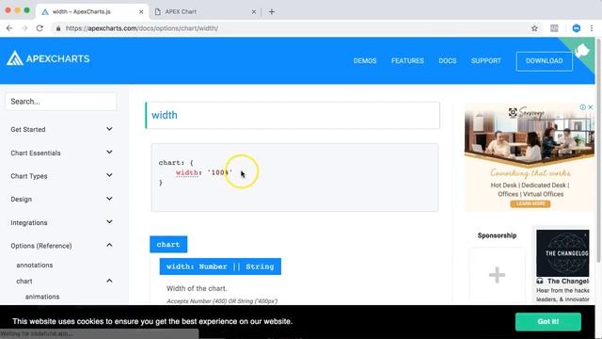The image size is (602, 339).
Task: Click the Search input field
Action: tap(60, 102)
